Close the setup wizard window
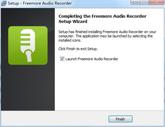165x127 pixels. point(156,2)
